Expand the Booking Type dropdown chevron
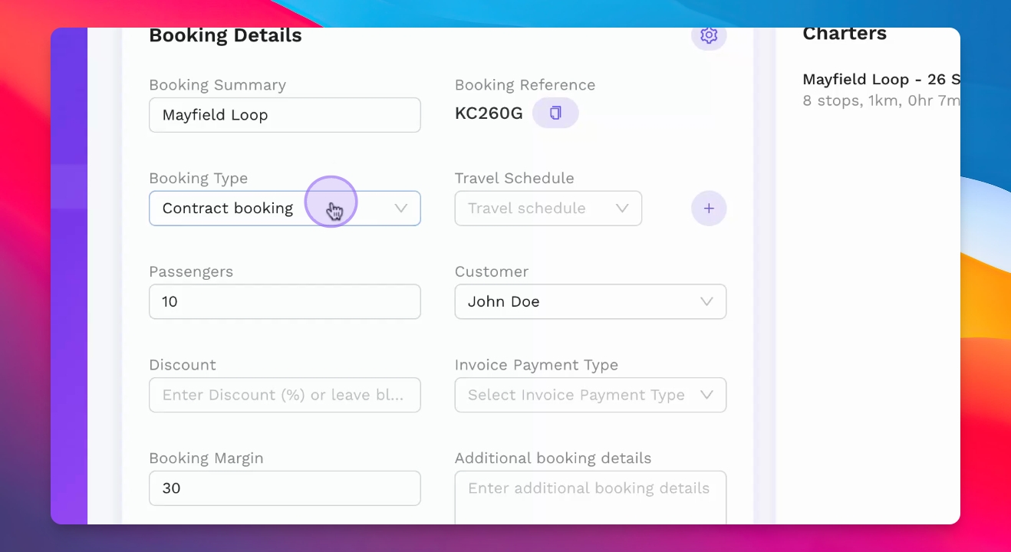 (x=400, y=209)
